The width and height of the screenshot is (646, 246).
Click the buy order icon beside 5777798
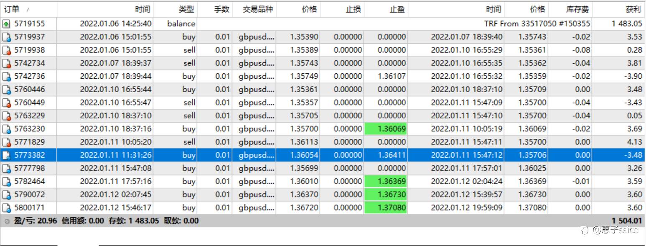6,168
